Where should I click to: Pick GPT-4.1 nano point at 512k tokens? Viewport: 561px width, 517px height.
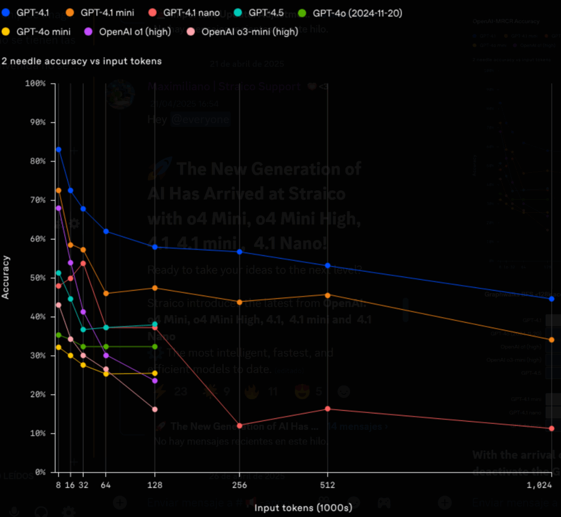click(x=328, y=409)
